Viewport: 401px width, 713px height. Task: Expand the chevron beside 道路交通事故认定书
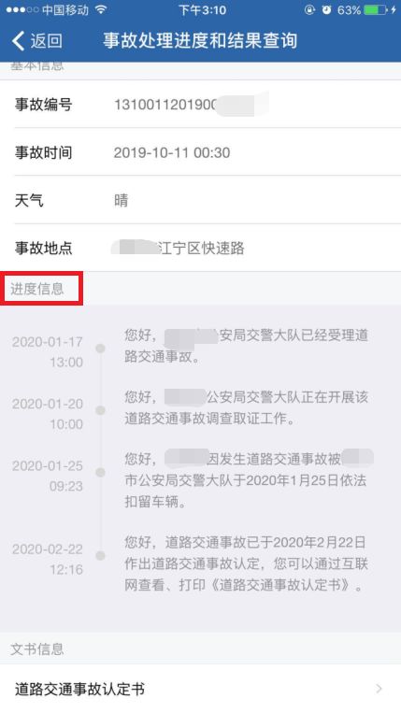[380, 689]
